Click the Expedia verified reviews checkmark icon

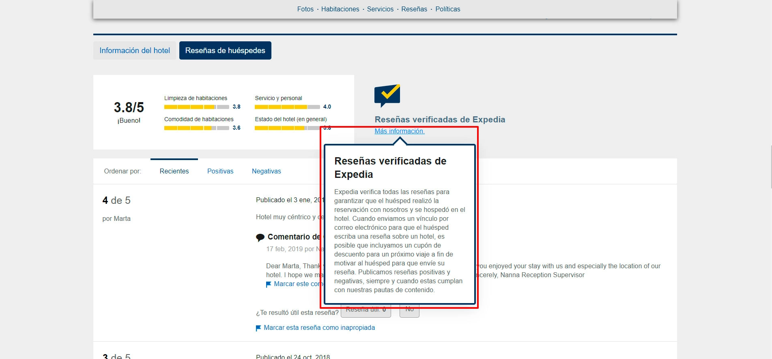pyautogui.click(x=387, y=95)
